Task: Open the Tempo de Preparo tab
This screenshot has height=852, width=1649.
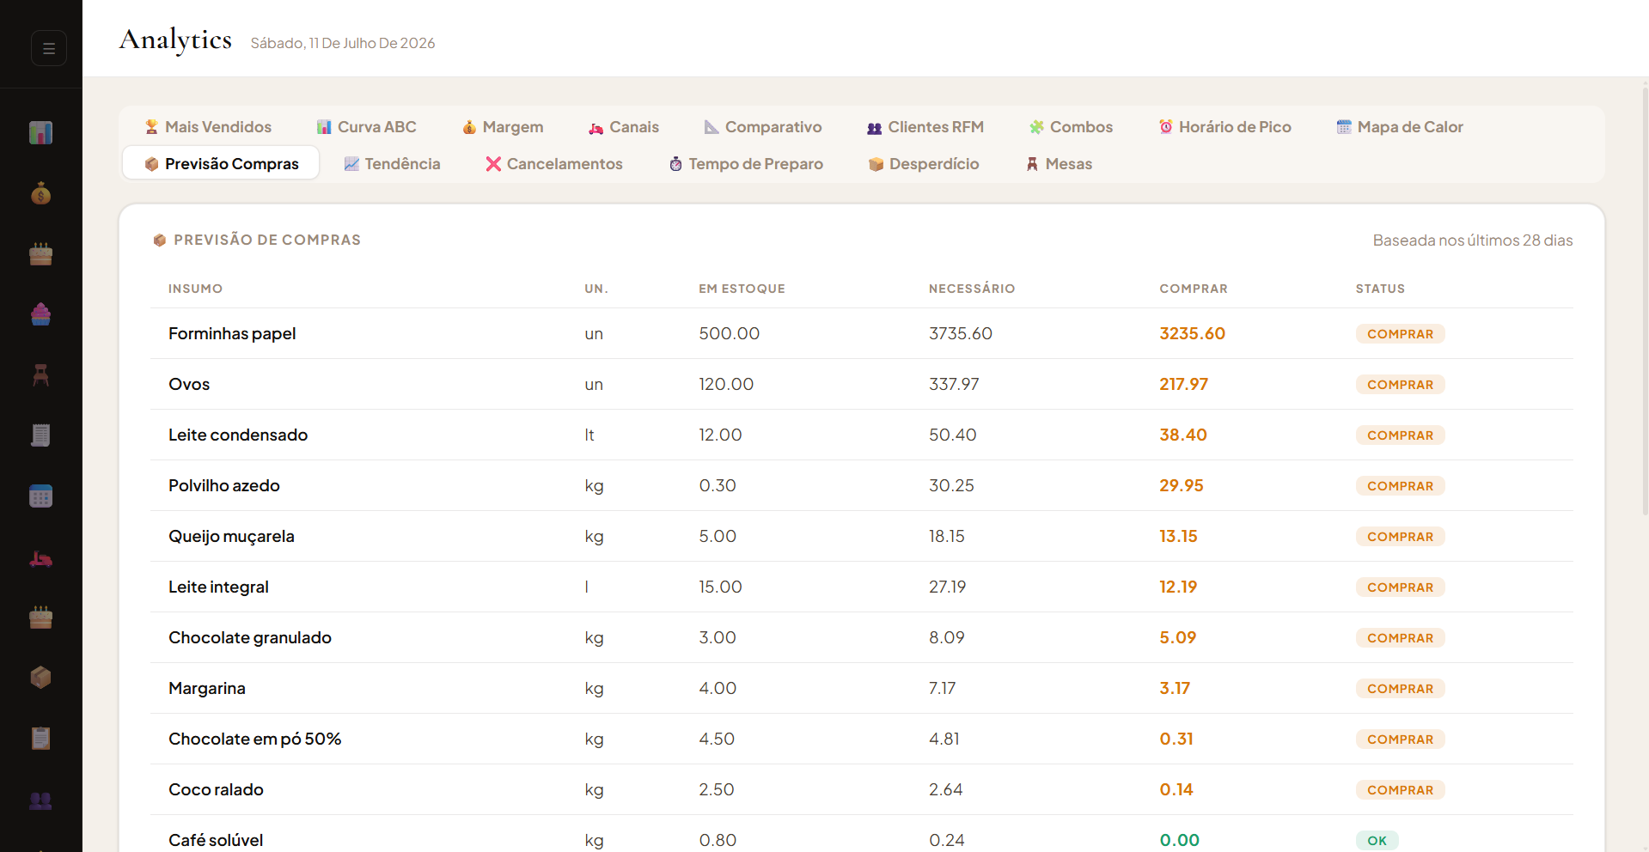Action: click(x=746, y=164)
